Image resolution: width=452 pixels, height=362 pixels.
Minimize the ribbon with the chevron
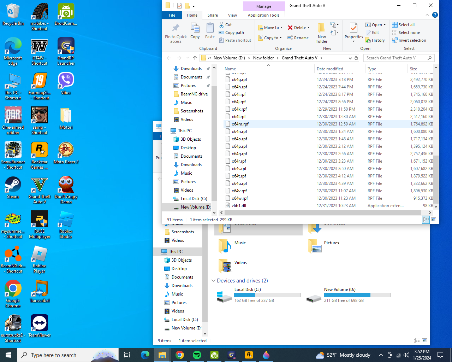click(x=427, y=15)
